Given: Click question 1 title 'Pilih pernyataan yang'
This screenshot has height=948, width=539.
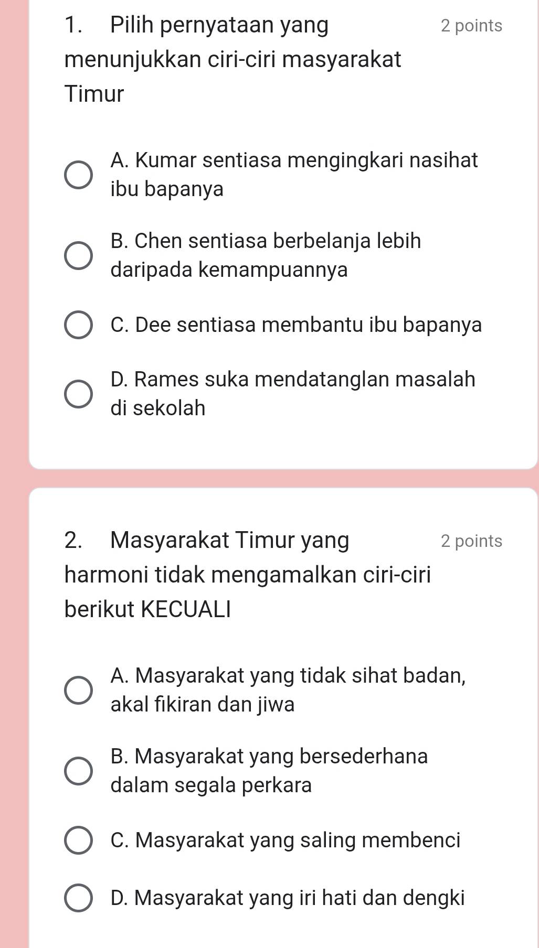Looking at the screenshot, I should (219, 25).
